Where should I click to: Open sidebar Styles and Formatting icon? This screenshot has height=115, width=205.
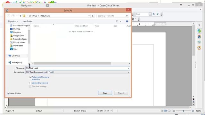[x=199, y=37]
